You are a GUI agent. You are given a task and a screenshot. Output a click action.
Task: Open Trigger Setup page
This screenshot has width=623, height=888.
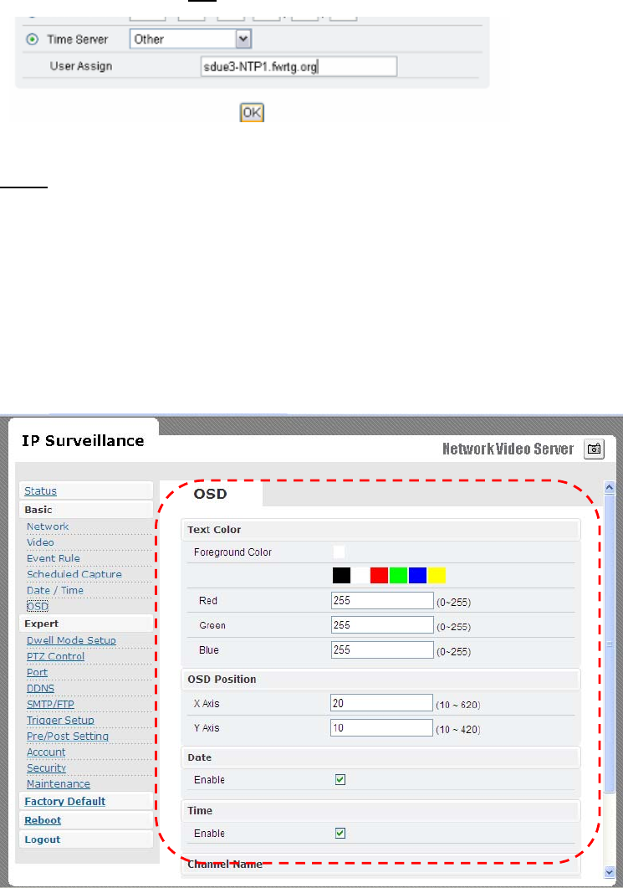[60, 721]
